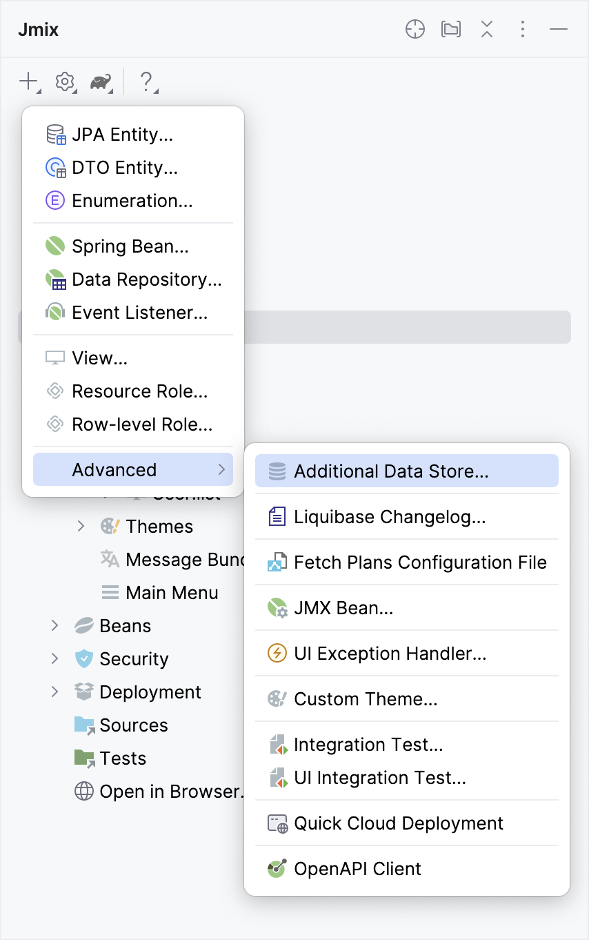Click Quick Cloud Deployment option

click(x=398, y=823)
